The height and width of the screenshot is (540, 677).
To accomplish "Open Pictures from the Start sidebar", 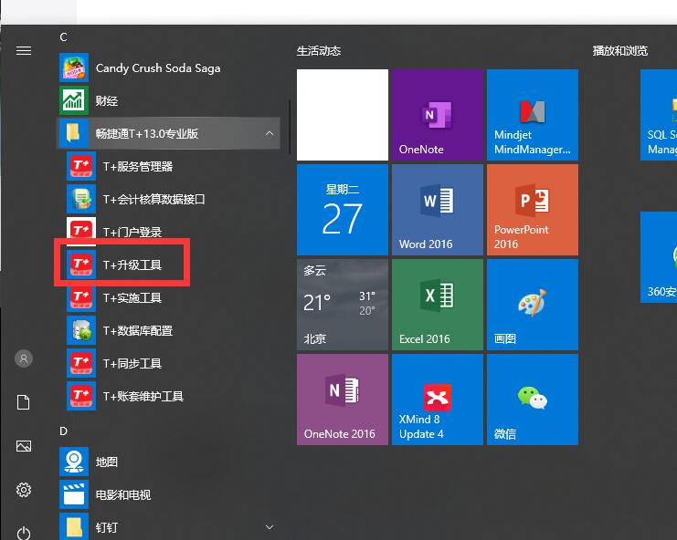I will (24, 446).
